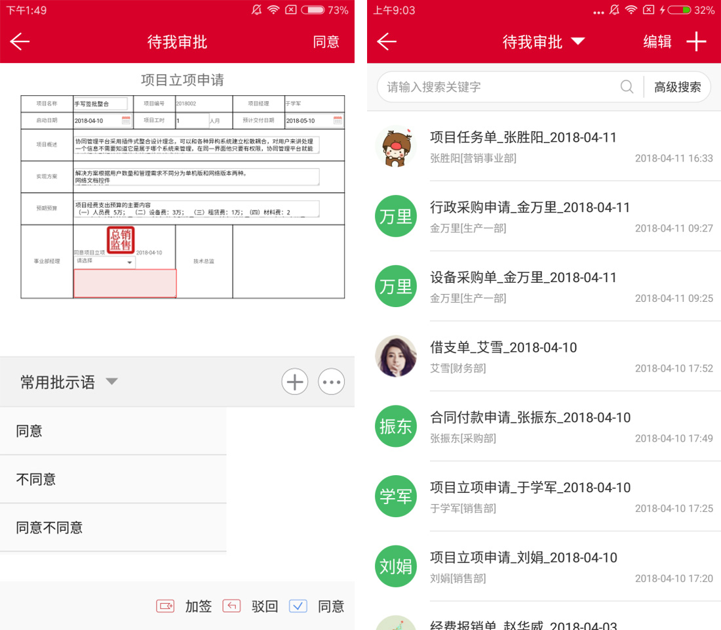Tap the 加签 icon in bottom bar
The image size is (721, 630).
(165, 606)
